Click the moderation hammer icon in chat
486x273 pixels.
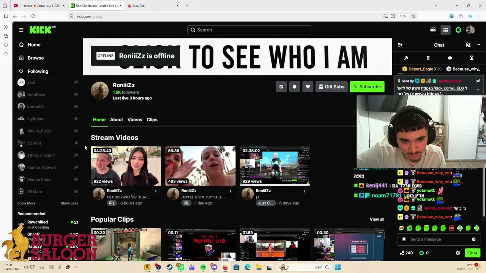pos(406,58)
